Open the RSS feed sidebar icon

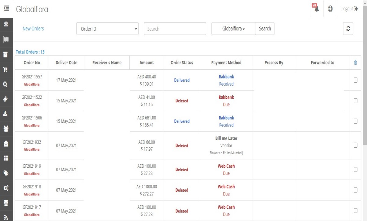tap(6, 217)
